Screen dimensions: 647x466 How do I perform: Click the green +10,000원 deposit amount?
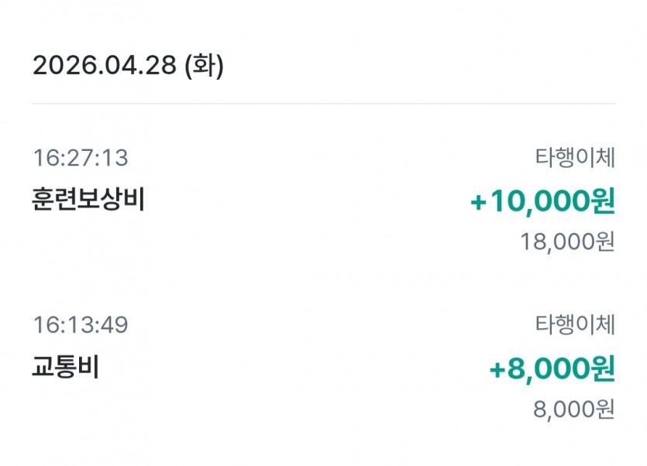pyautogui.click(x=542, y=202)
